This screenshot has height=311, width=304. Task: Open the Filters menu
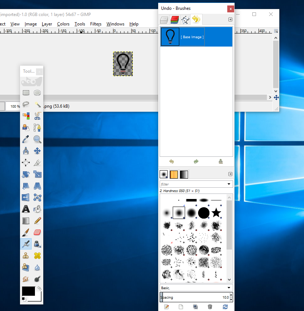click(x=96, y=24)
